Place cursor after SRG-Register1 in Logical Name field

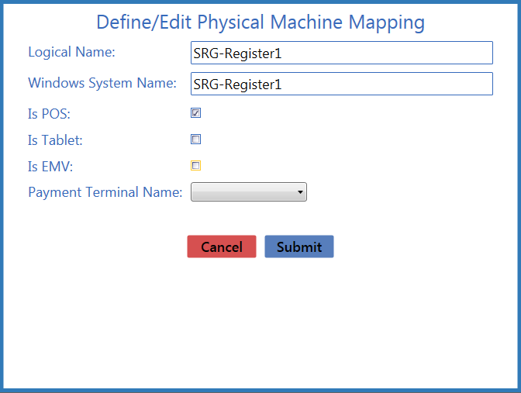pos(283,53)
